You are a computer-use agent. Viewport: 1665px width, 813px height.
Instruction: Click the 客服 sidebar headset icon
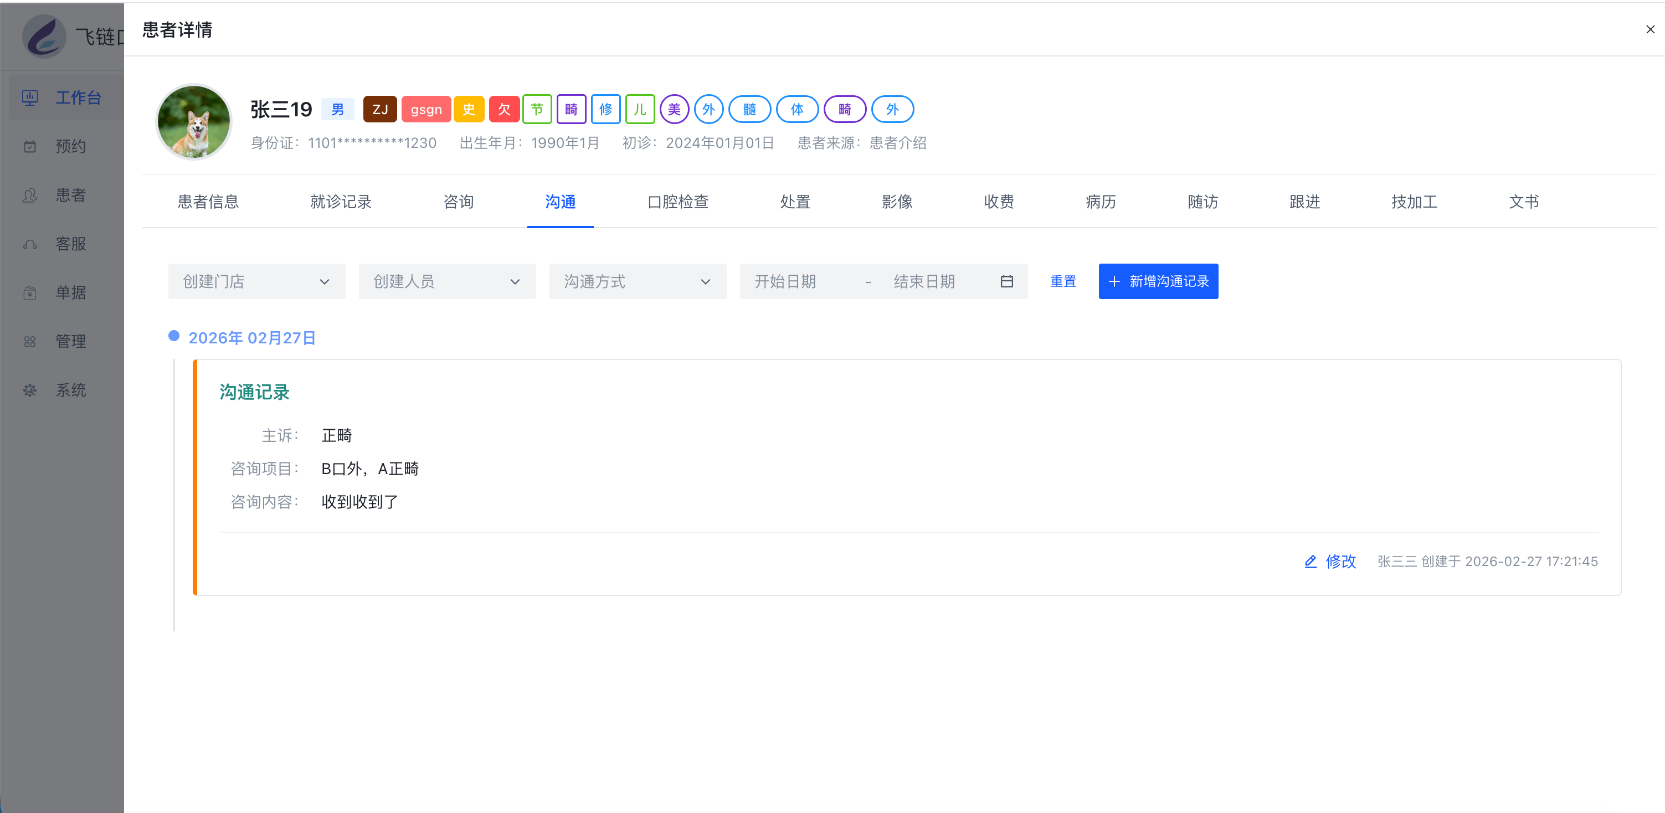(x=30, y=244)
